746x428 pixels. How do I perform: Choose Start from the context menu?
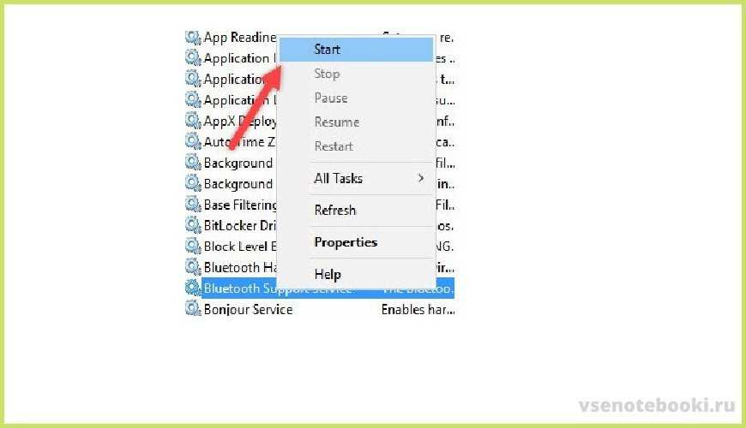pyautogui.click(x=328, y=50)
